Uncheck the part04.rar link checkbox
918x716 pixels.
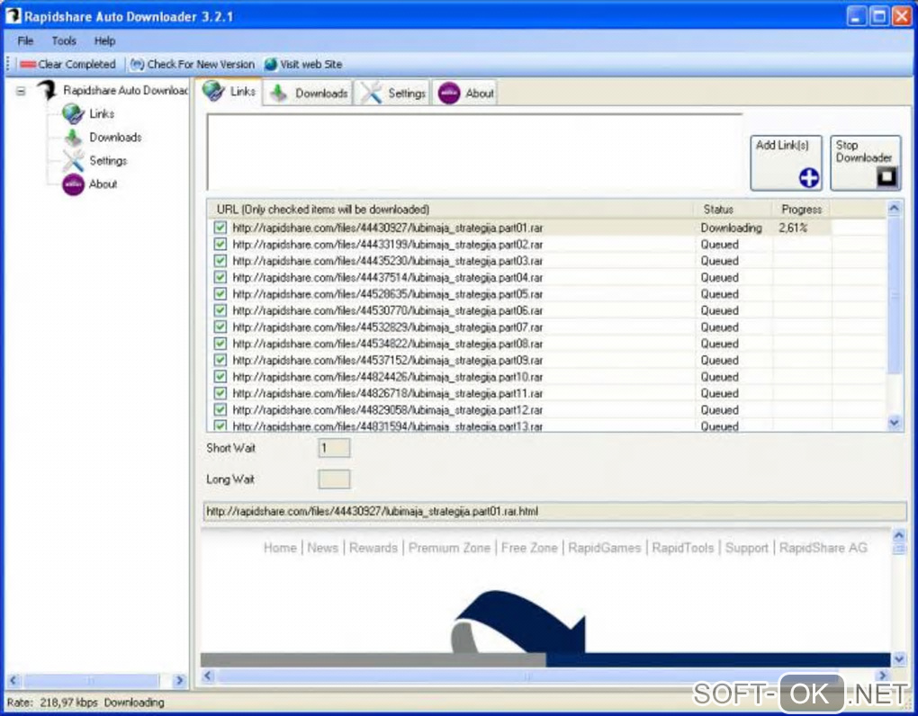tap(220, 277)
